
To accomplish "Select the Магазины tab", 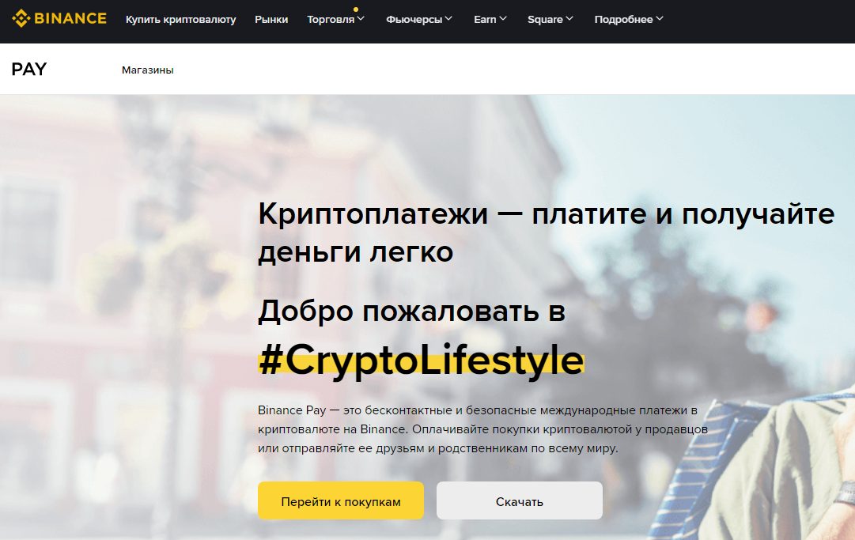I will 148,70.
